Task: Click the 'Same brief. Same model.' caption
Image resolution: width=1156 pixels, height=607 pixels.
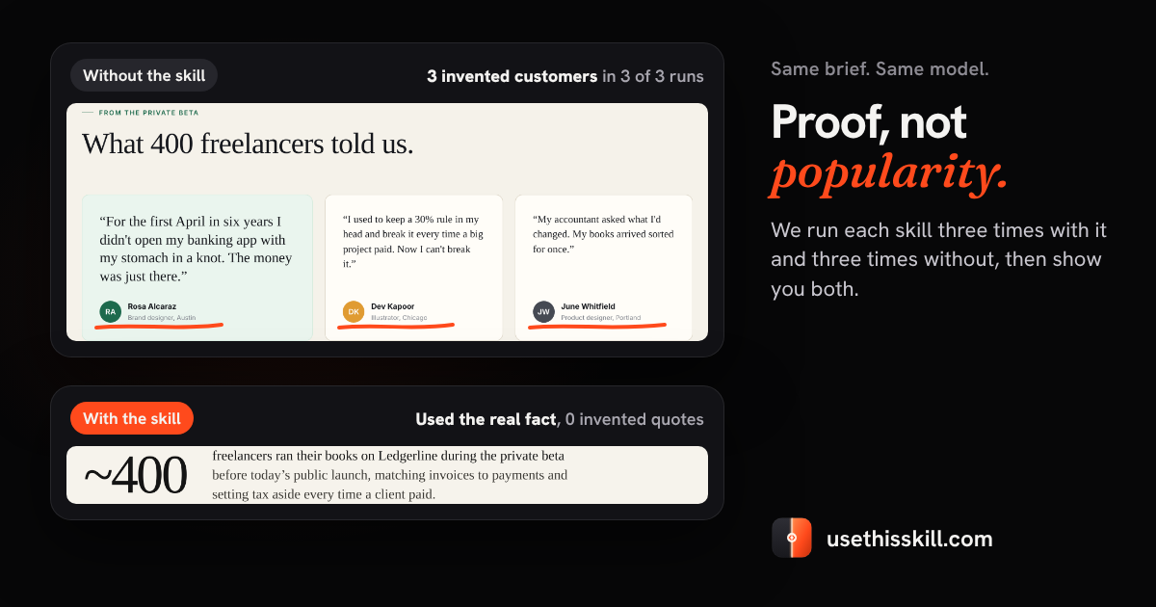Action: 880,69
